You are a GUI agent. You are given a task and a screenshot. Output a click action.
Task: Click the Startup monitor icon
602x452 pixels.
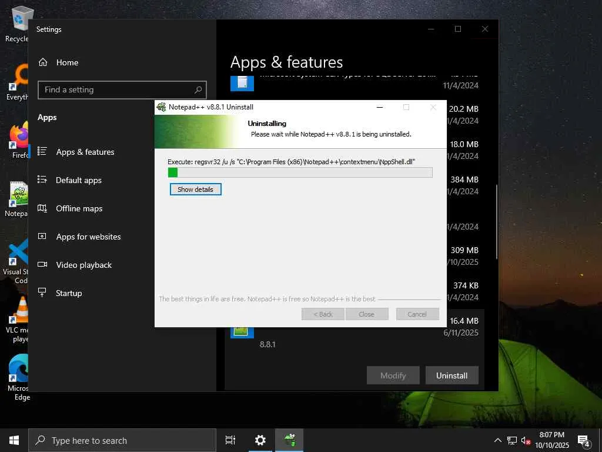(x=42, y=293)
